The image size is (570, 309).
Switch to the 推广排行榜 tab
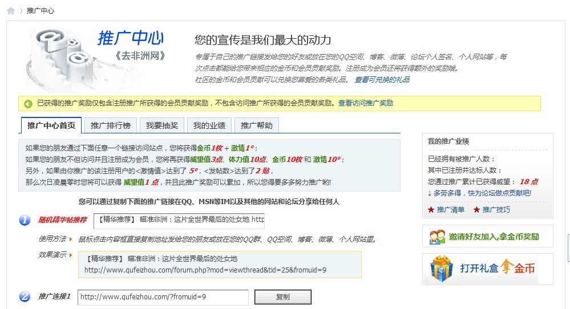[111, 125]
